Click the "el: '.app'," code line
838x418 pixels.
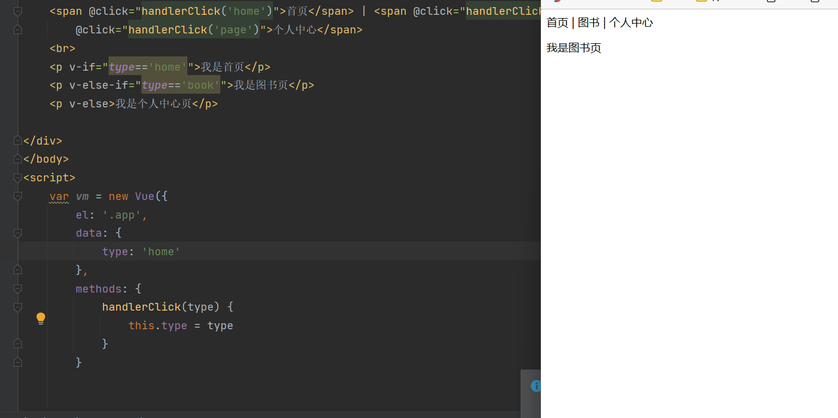coord(112,215)
